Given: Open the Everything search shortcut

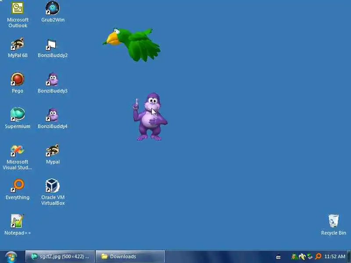Looking at the screenshot, I should click(18, 189).
